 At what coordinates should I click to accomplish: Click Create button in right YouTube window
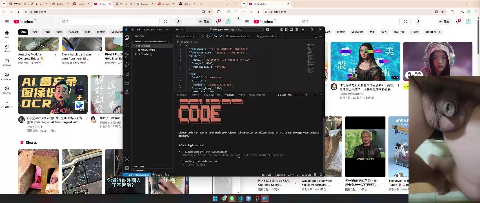point(444,21)
